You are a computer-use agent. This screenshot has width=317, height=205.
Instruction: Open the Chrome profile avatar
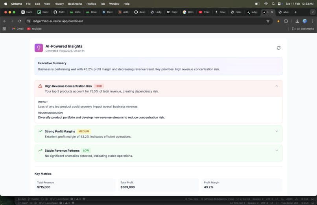click(x=305, y=21)
